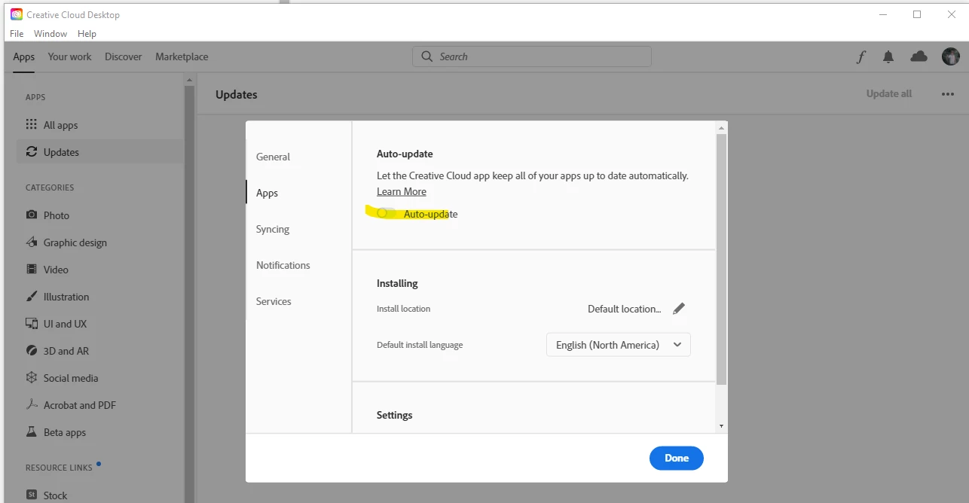Click the Done button
The image size is (969, 503).
(677, 458)
